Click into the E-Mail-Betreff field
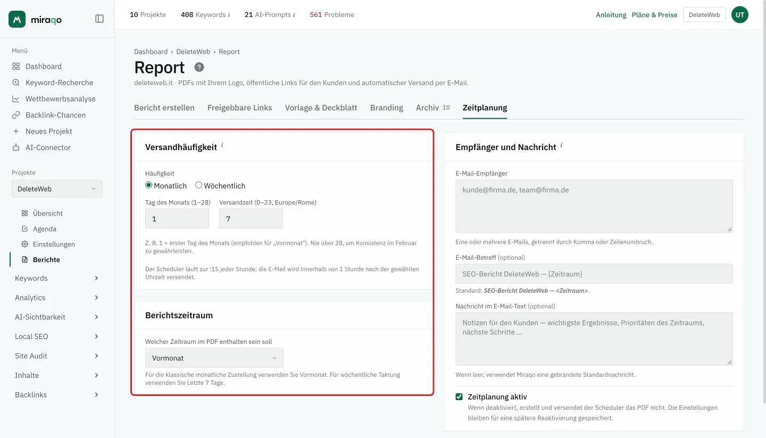The image size is (766, 438). [x=594, y=274]
